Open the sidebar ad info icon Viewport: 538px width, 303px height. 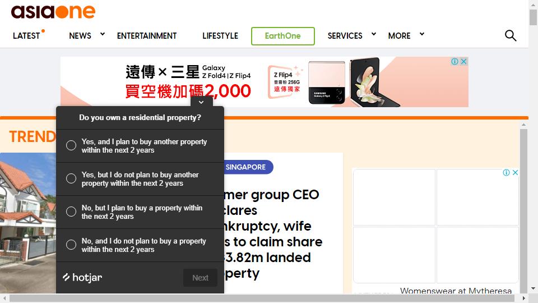point(506,172)
